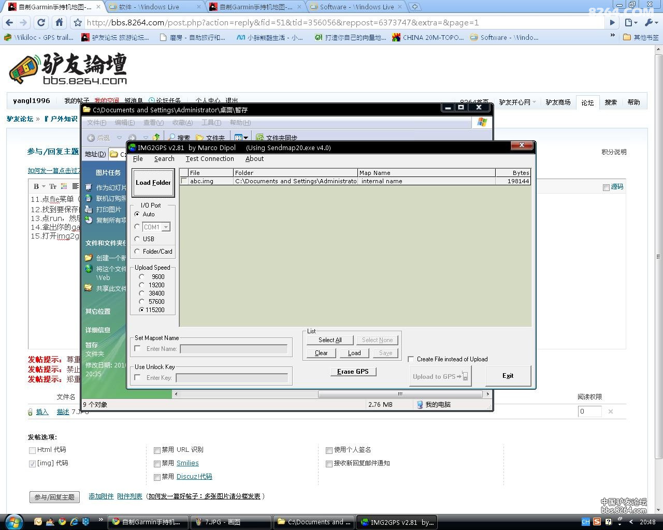Set upload speed to 9600
Viewport: 663px width, 530px height.
click(141, 277)
